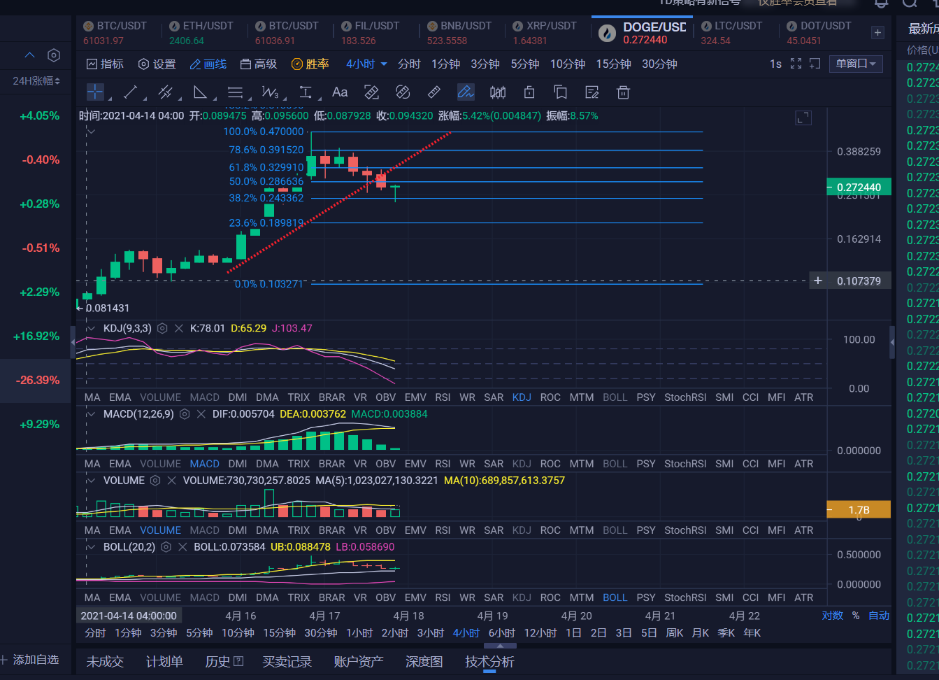This screenshot has width=939, height=680.
Task: Click plus icon beside 0.107379 price label
Action: pyautogui.click(x=818, y=281)
